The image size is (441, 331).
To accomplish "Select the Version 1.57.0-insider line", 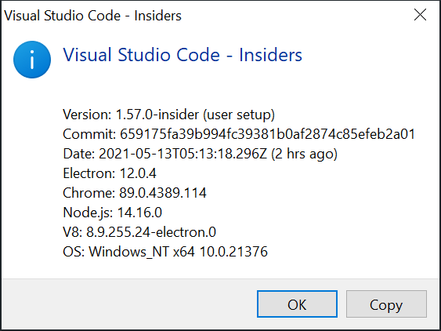I will click(x=168, y=115).
